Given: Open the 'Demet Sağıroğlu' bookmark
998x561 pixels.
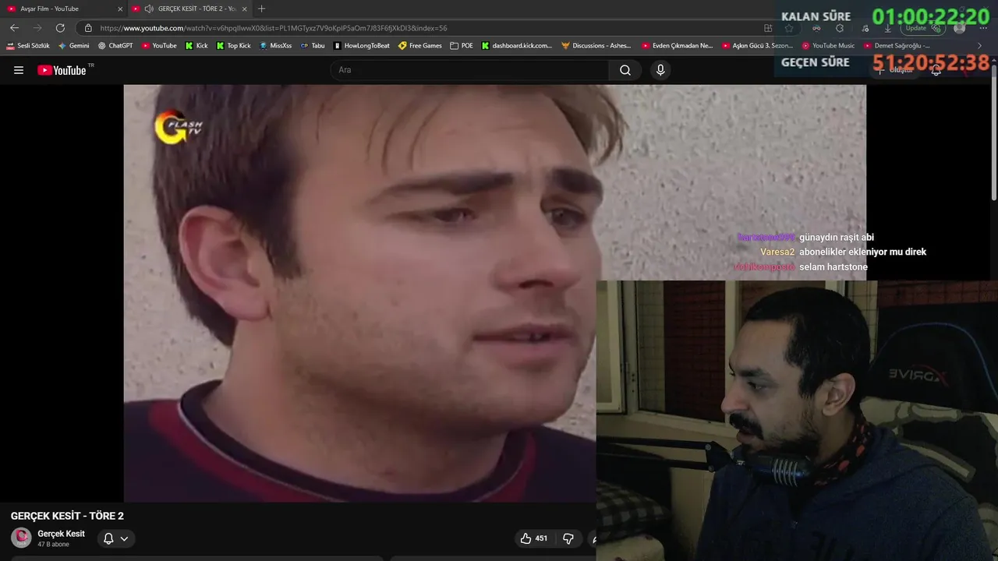Looking at the screenshot, I should [x=897, y=45].
